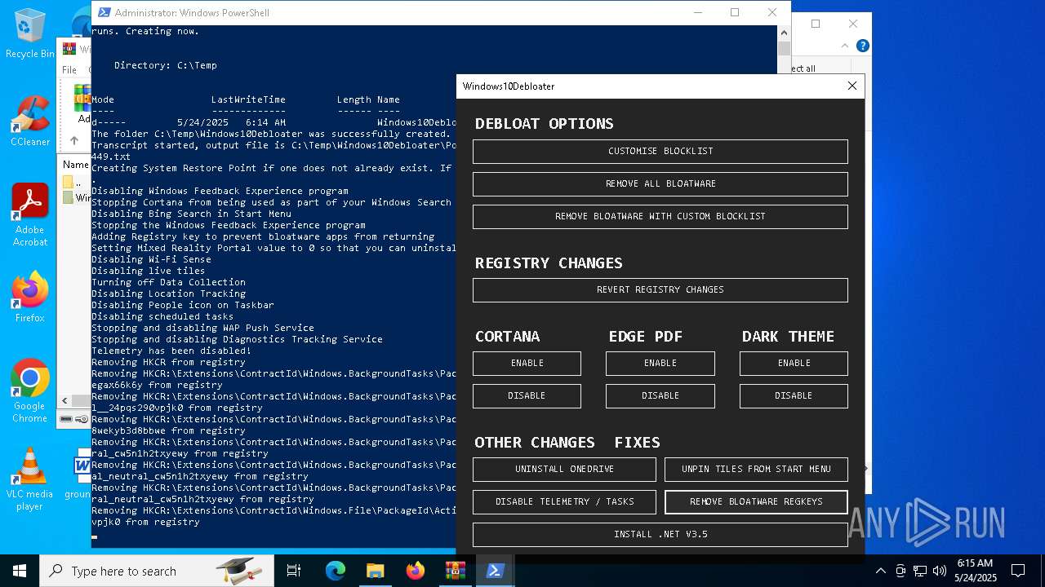Disable Edge PDF option
The height and width of the screenshot is (587, 1045).
(x=660, y=395)
